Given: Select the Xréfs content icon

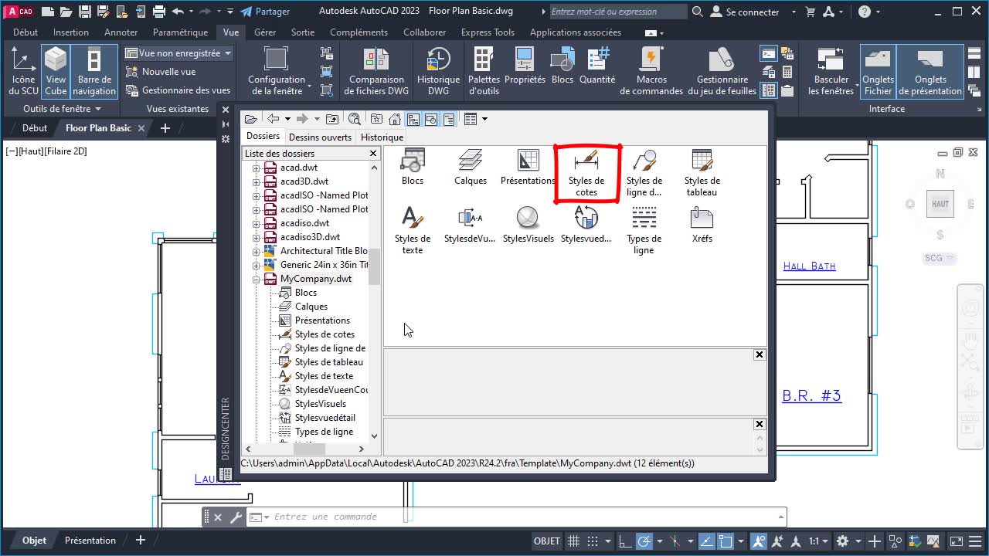Looking at the screenshot, I should 702,225.
